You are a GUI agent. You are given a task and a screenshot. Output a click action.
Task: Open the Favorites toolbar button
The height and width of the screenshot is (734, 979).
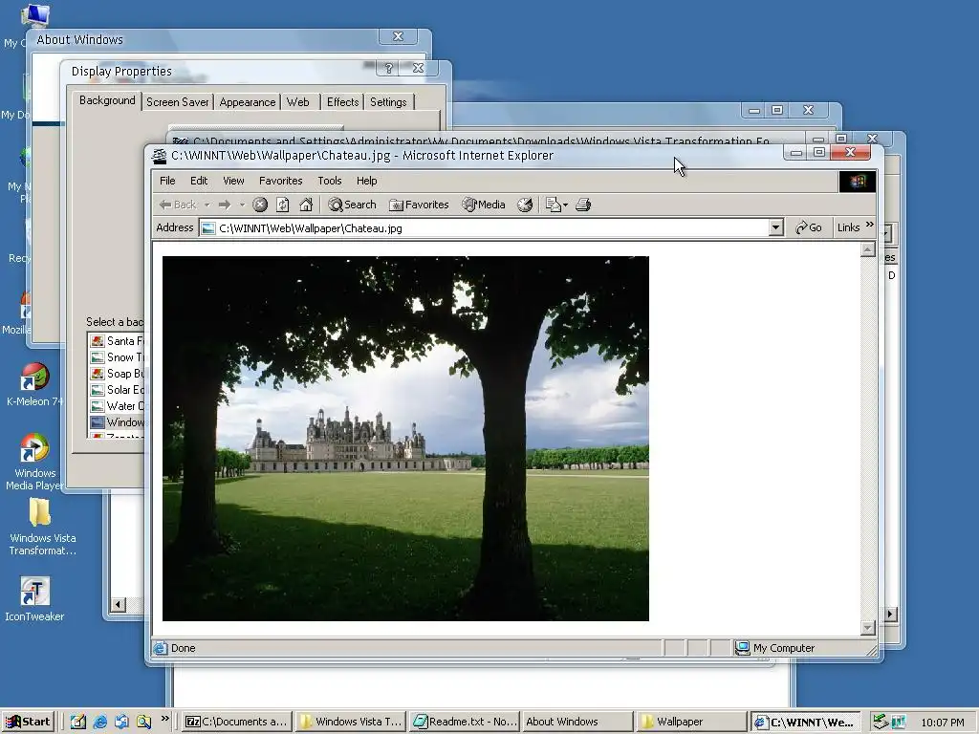(419, 205)
